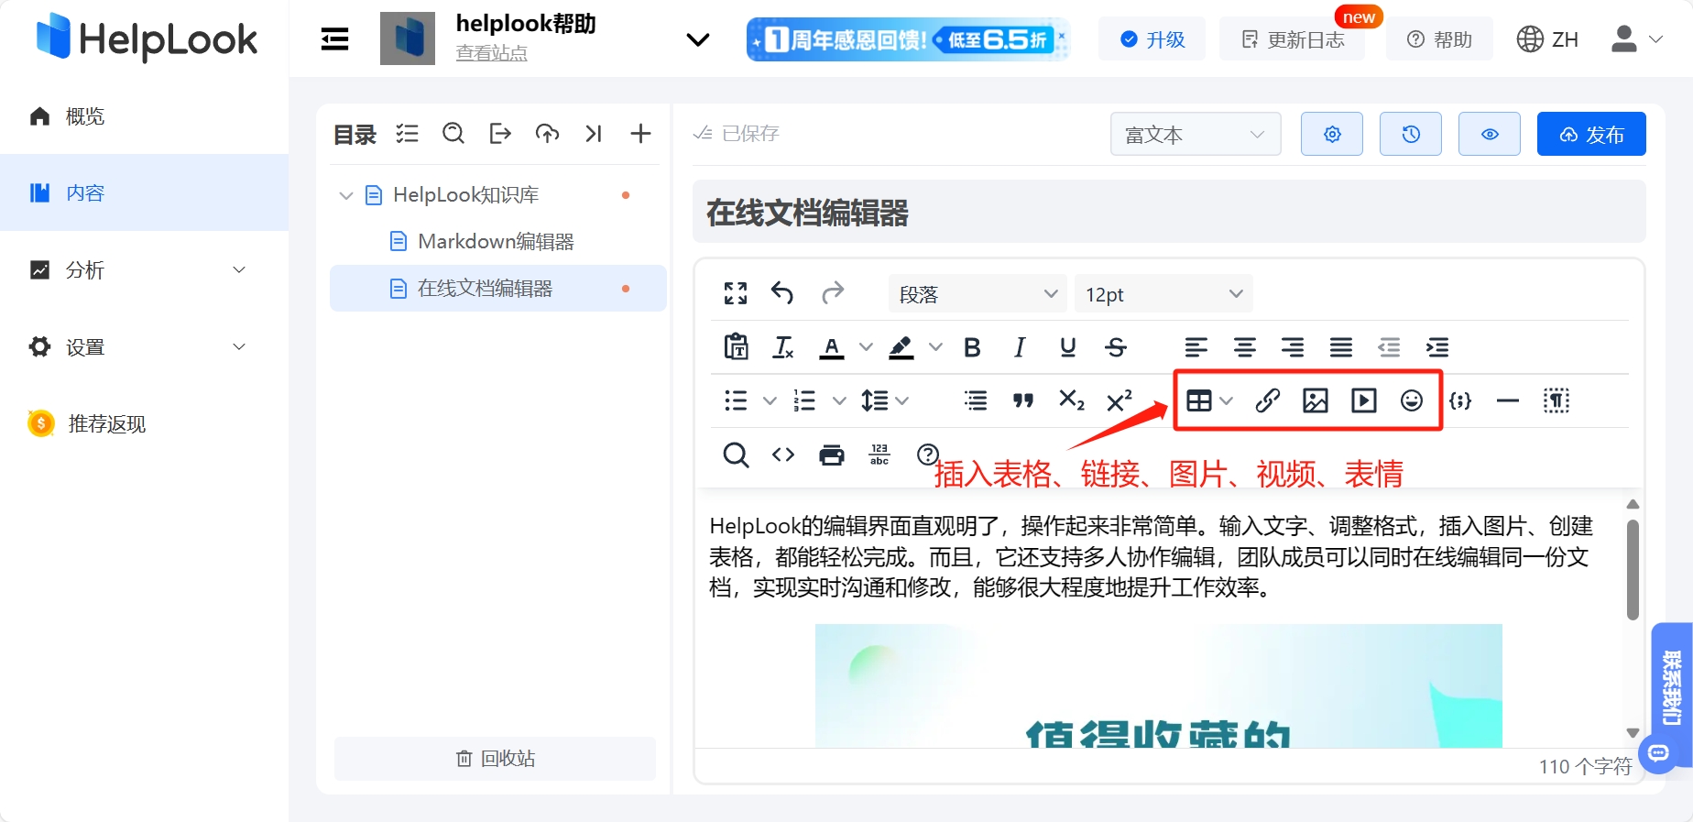Screen dimensions: 1693x822
Task: Open 更新日志 changelog
Action: coord(1292,39)
